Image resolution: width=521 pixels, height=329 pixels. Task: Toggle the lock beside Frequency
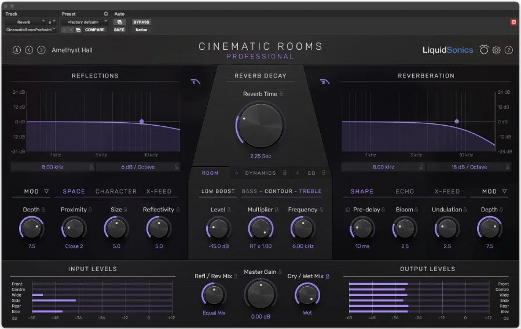tap(321, 209)
